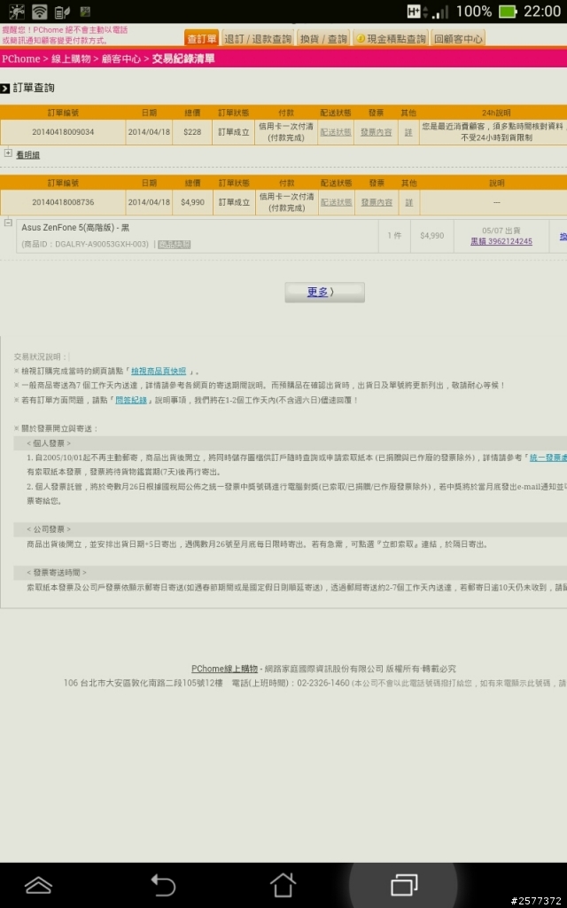Go to 回顧客中心 tab
This screenshot has width=567, height=908.
click(458, 39)
